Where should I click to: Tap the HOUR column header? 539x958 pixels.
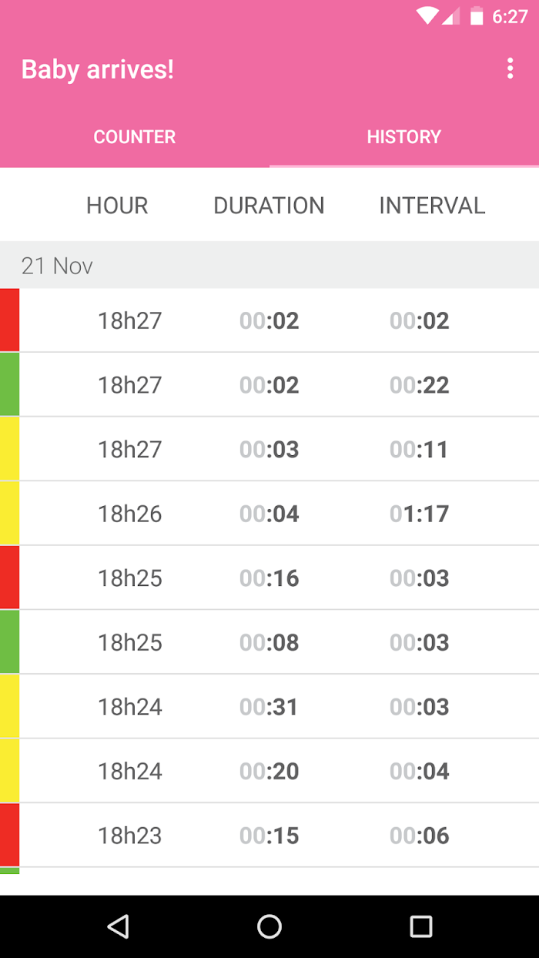point(117,206)
